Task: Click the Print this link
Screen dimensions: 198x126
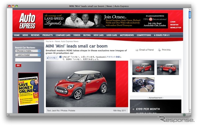Action: tap(166, 50)
